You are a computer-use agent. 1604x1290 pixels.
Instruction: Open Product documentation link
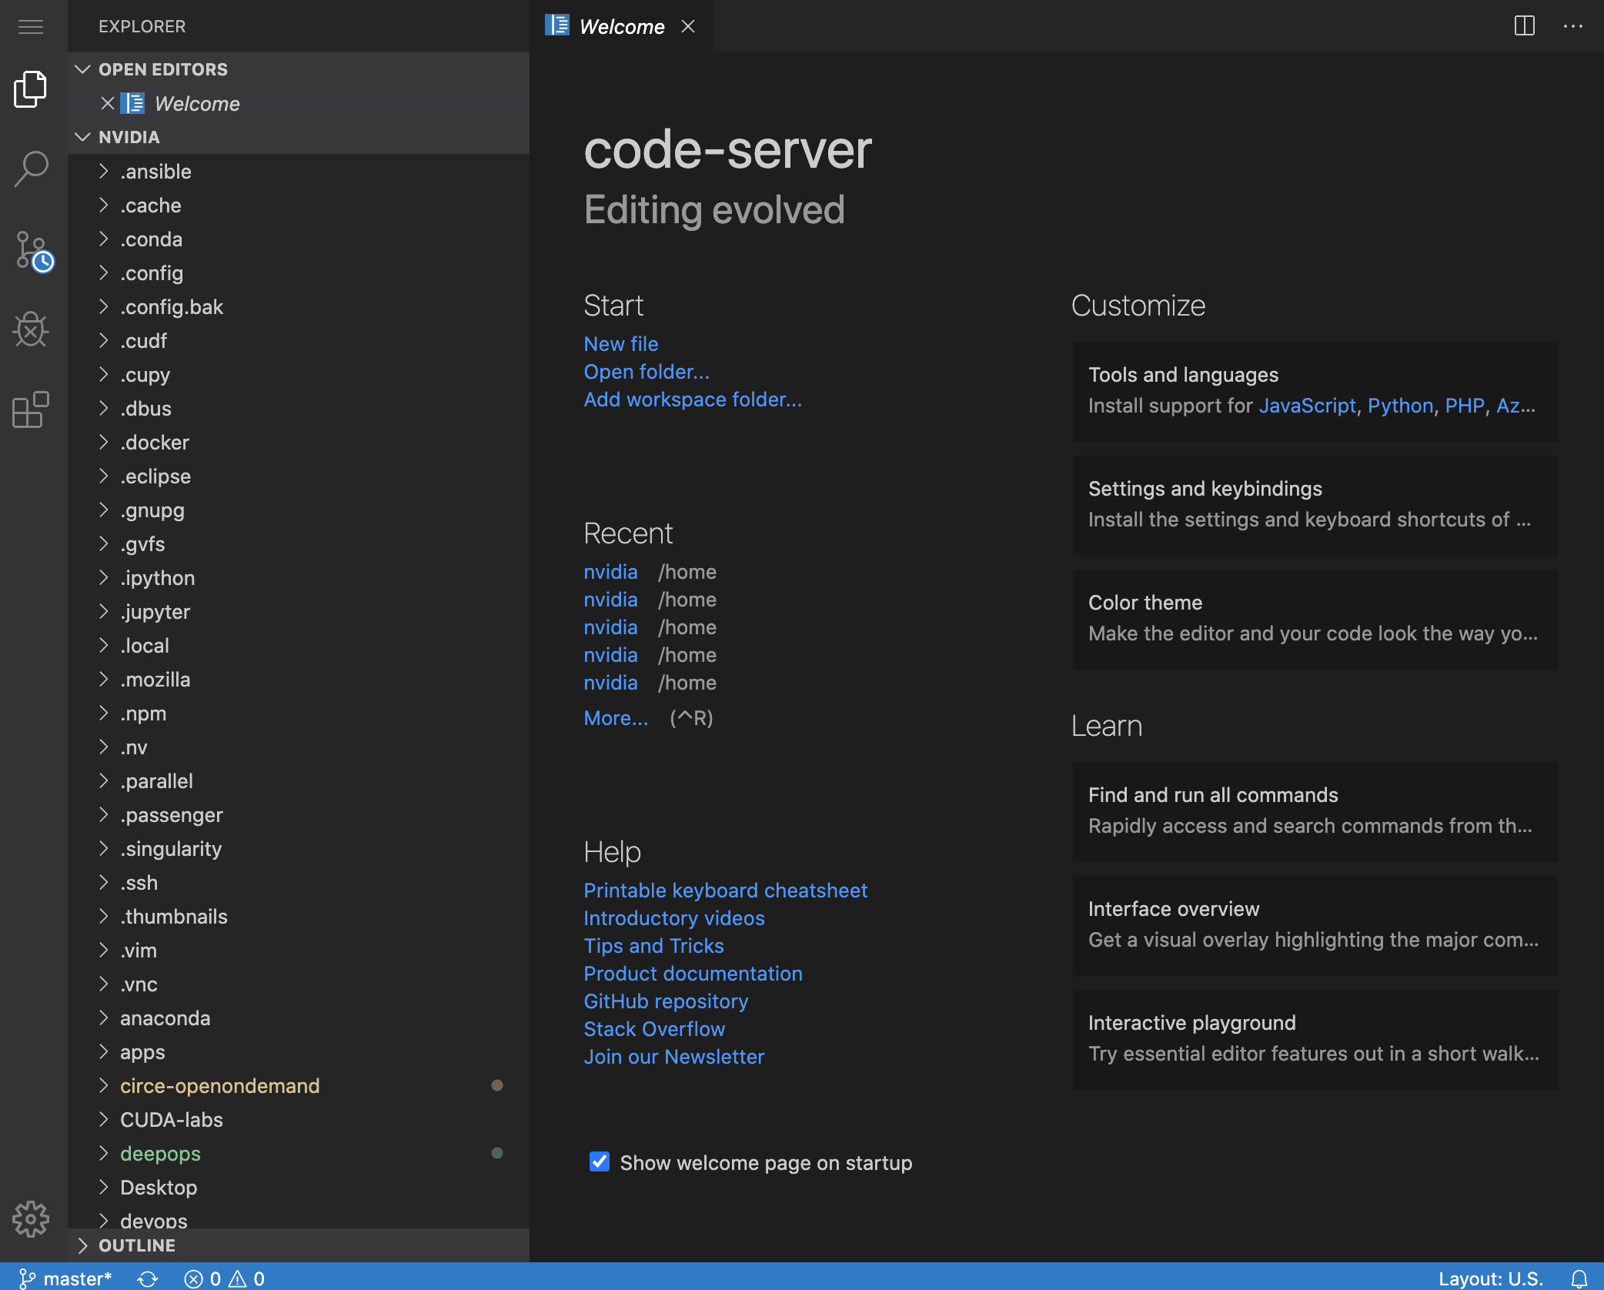click(693, 974)
